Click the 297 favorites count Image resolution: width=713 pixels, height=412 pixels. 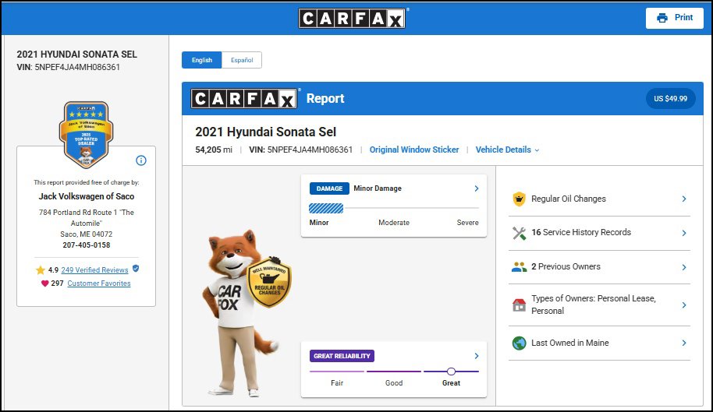point(57,283)
